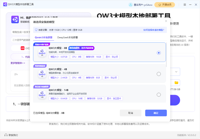Screen dimensions: 200x139
Task: Click the user avatar icon in title bar
Action: (130, 5)
